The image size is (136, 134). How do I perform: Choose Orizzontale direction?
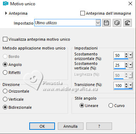[5, 91]
